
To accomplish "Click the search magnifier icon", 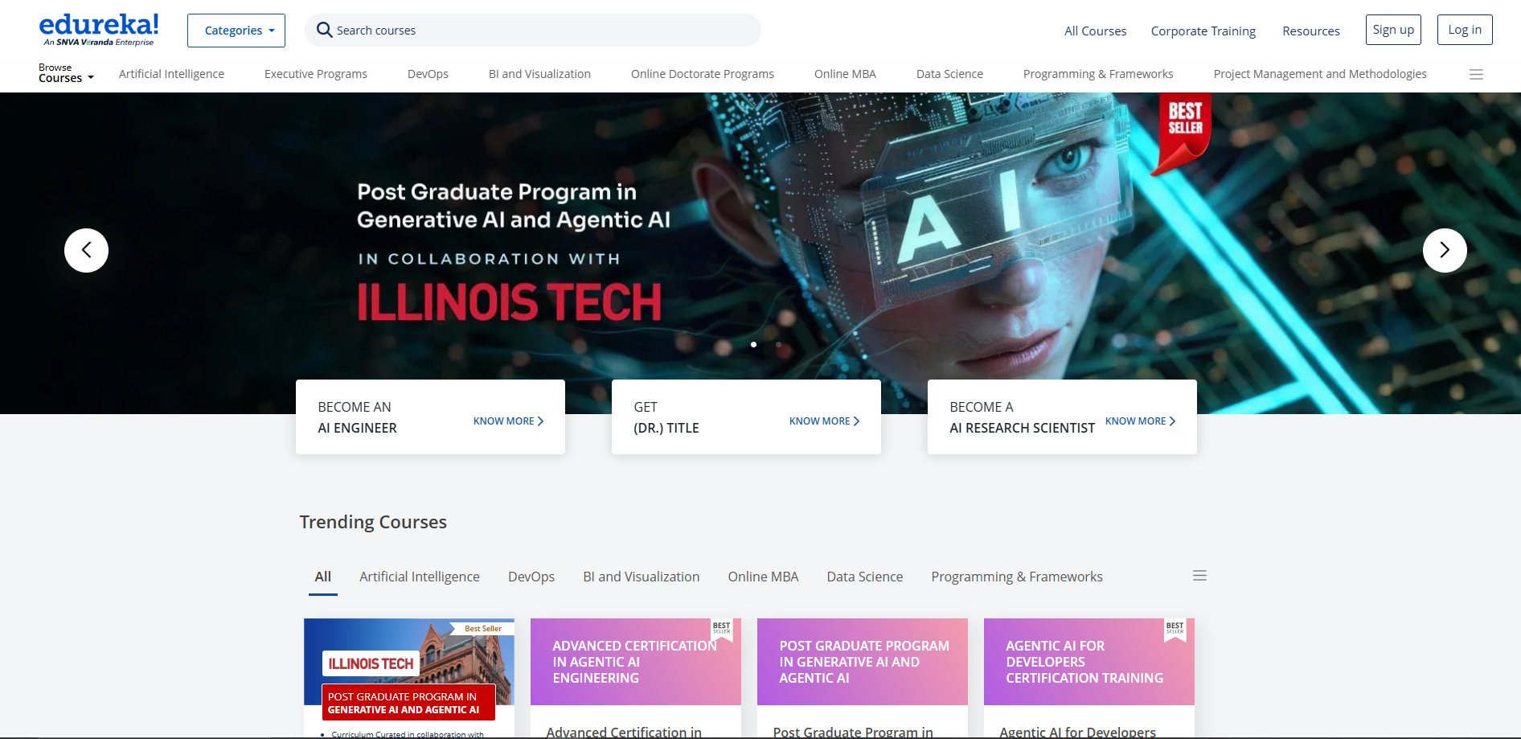I will [324, 31].
